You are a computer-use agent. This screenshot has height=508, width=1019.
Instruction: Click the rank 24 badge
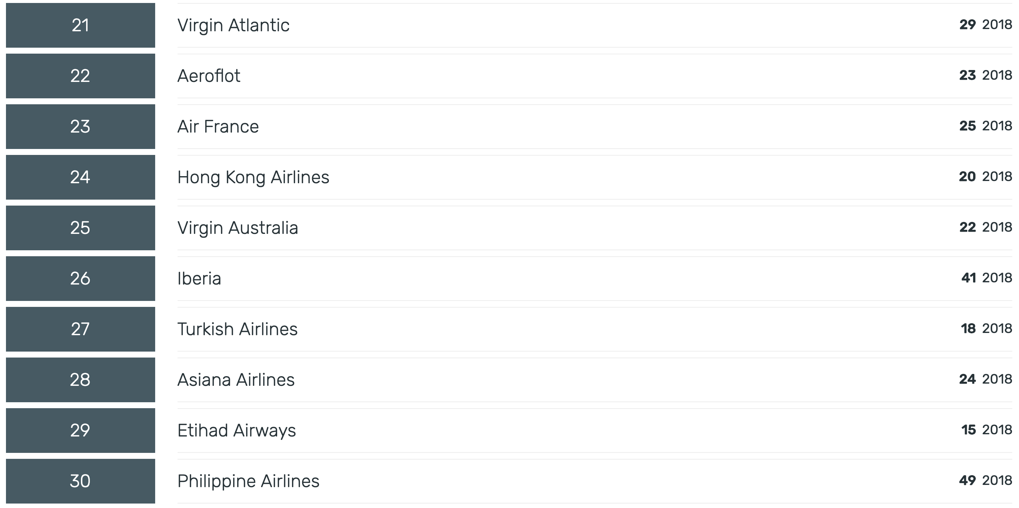pos(80,177)
